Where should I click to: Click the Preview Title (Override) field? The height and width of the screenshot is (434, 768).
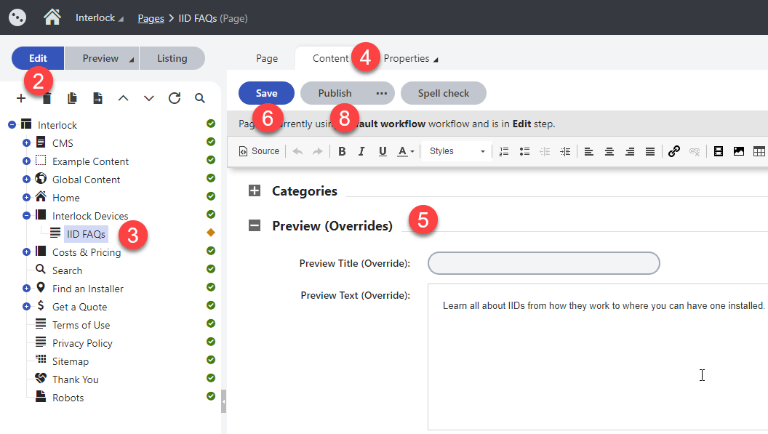(544, 264)
